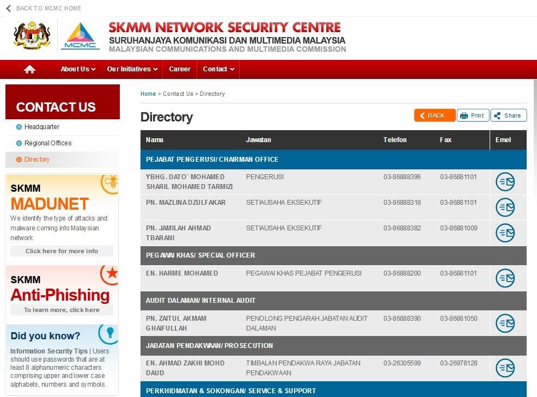This screenshot has width=537, height=397.
Task: Open the Career menu item
Action: pyautogui.click(x=180, y=69)
